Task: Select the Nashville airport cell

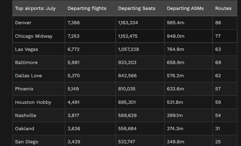Action: coord(26,115)
